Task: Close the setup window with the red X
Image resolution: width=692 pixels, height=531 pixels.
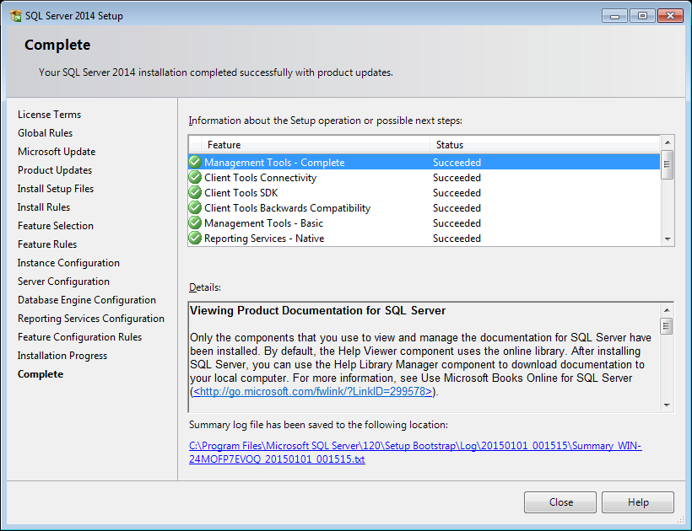Action: 670,16
